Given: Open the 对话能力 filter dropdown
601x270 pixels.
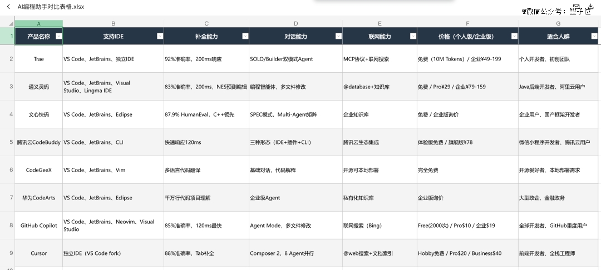Looking at the screenshot, I should pyautogui.click(x=338, y=36).
